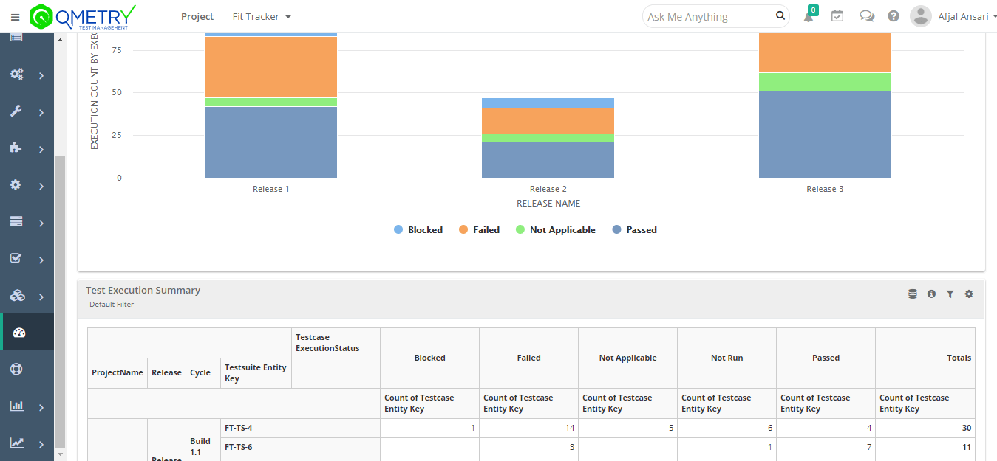Toggle the Failed legend series
The image size is (997, 461).
tap(479, 230)
